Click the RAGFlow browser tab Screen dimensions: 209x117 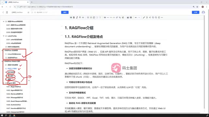pos(17,2)
